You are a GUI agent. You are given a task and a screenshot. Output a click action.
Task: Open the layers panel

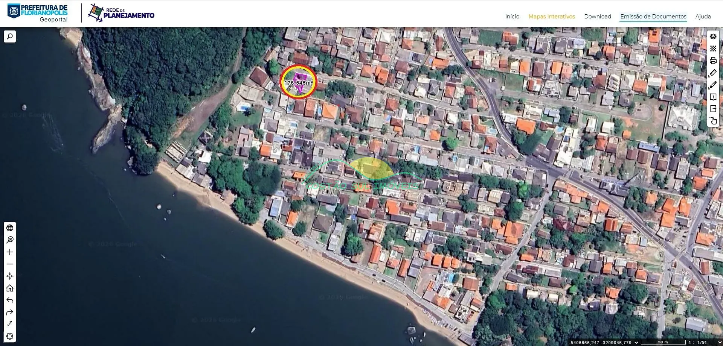point(713,36)
